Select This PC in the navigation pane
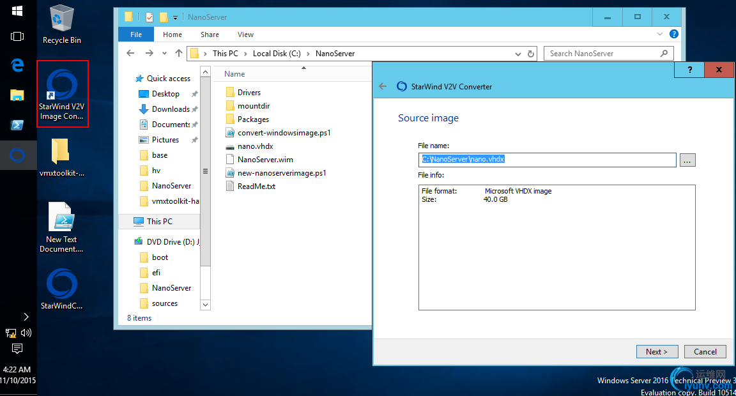This screenshot has width=736, height=396. point(159,222)
